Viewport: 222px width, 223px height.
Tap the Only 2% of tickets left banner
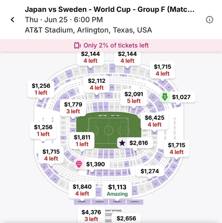[x=111, y=45]
